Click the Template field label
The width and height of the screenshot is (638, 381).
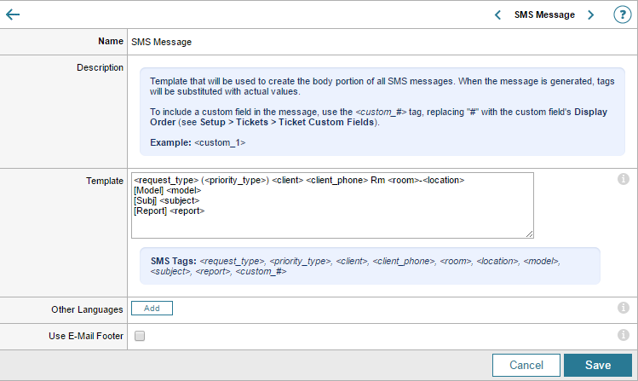105,182
